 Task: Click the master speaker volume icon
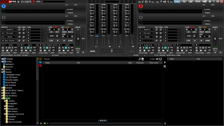point(165,2)
